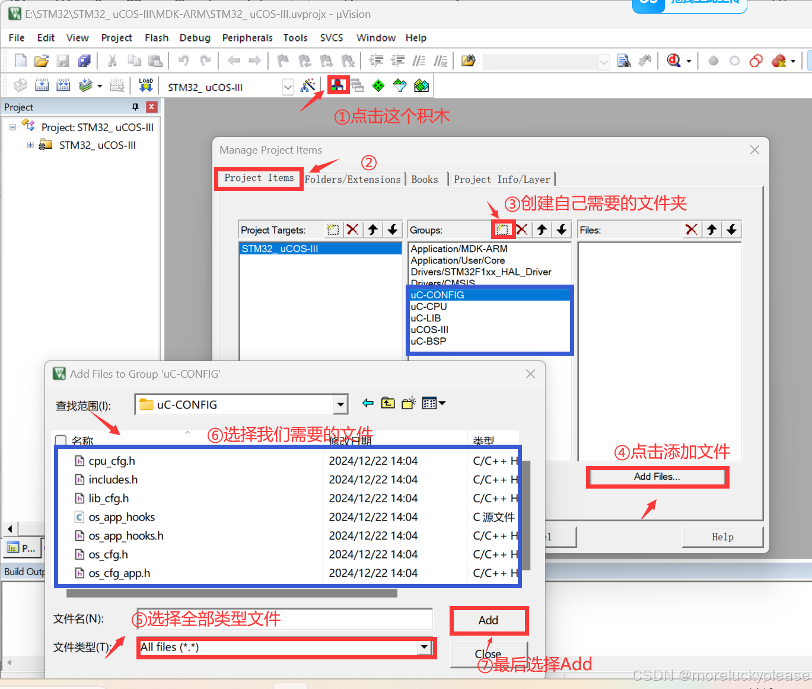Navigate backwards with left arrow
The height and width of the screenshot is (689, 812).
click(x=234, y=60)
